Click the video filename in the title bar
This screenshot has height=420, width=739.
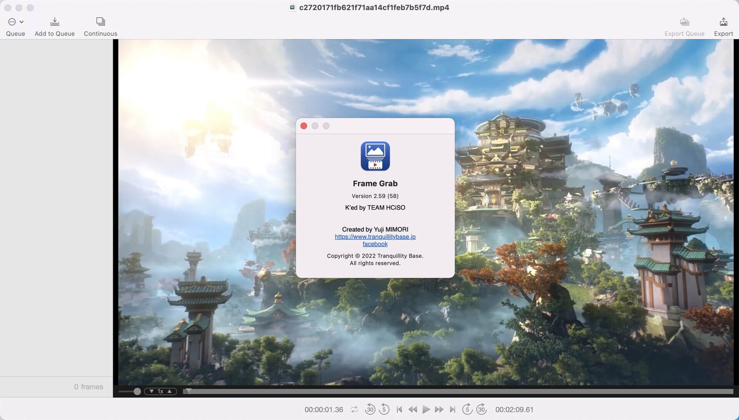374,8
